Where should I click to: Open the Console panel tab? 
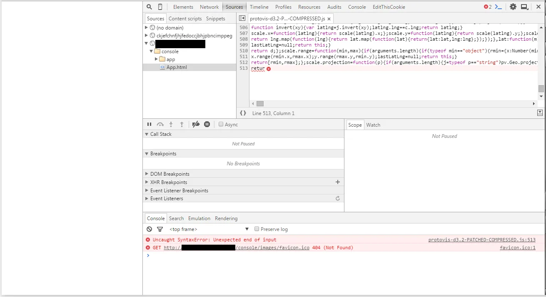click(357, 7)
